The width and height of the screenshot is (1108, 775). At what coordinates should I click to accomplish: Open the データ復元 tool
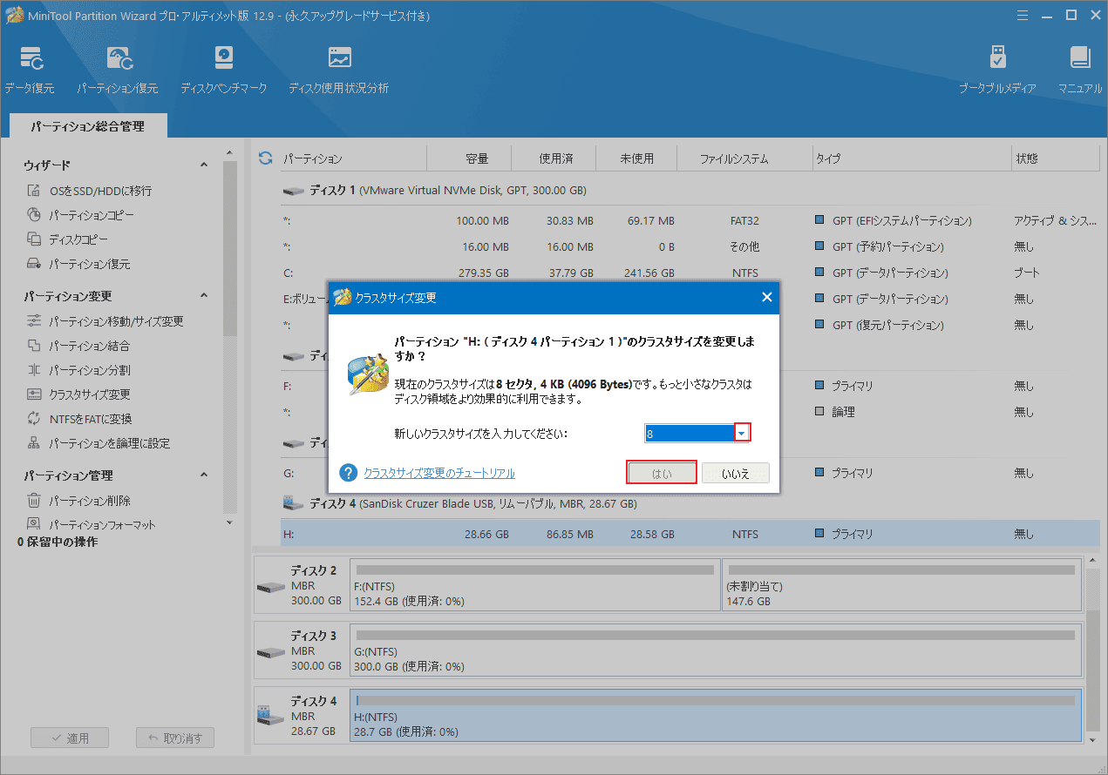tap(30, 70)
